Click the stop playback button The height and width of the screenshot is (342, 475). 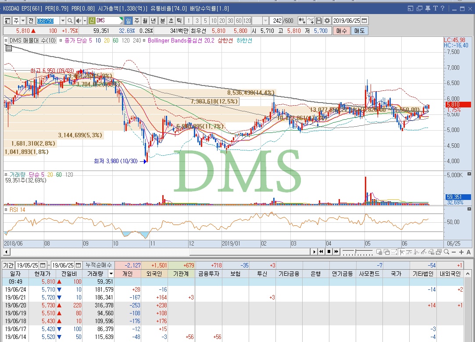(329, 252)
